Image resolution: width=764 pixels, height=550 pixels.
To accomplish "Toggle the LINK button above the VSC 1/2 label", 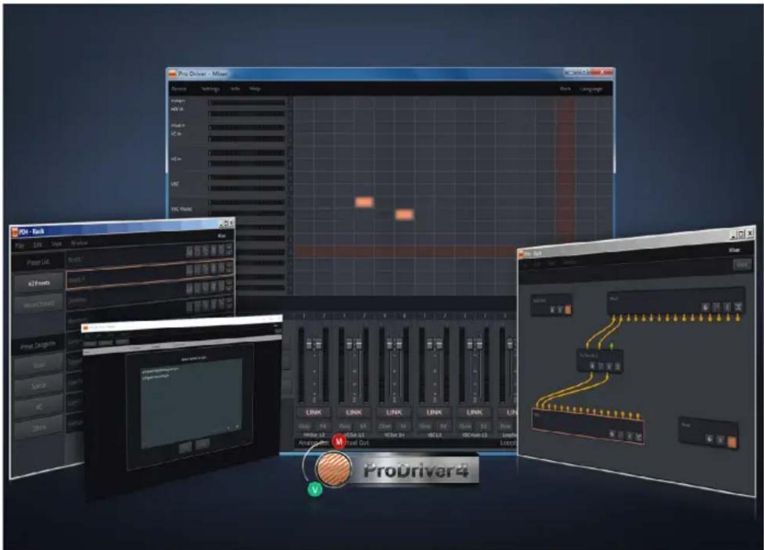I will (x=434, y=412).
